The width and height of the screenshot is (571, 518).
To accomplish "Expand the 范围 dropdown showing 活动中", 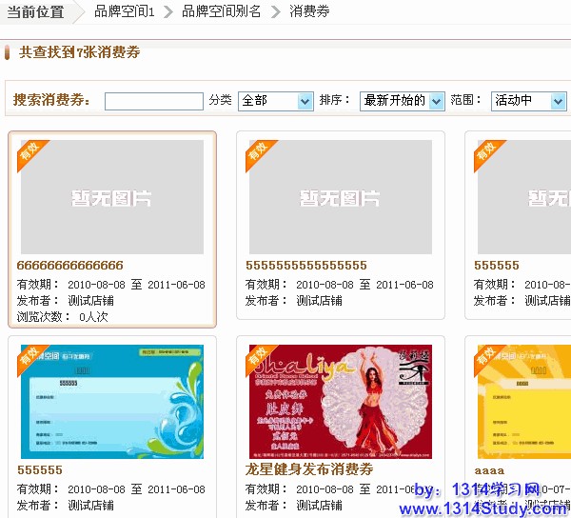I will click(x=529, y=101).
